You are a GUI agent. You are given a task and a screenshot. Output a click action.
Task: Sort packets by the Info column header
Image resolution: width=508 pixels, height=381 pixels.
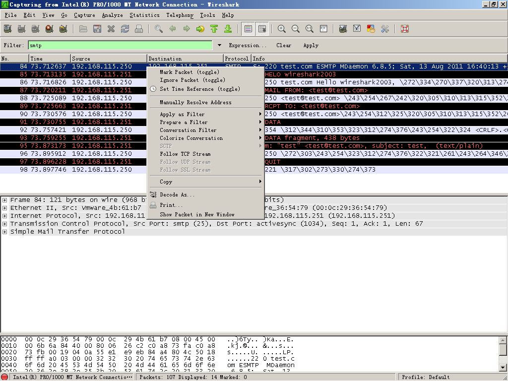click(x=380, y=59)
